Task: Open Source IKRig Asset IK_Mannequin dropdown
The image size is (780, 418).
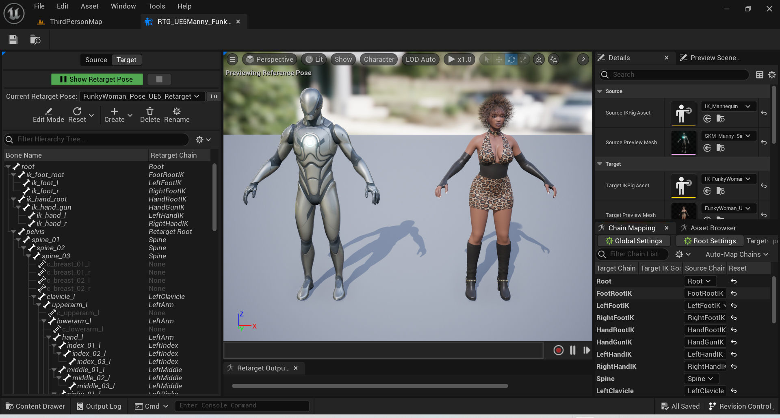Action: point(728,106)
